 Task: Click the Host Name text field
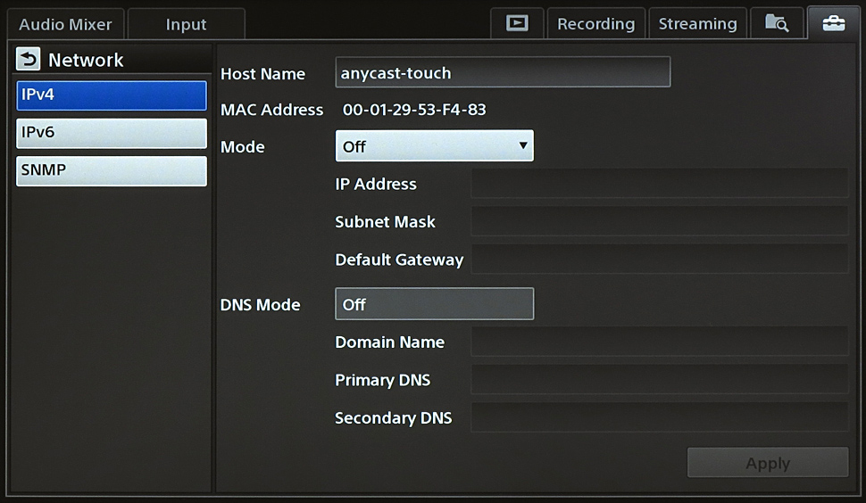pyautogui.click(x=503, y=73)
